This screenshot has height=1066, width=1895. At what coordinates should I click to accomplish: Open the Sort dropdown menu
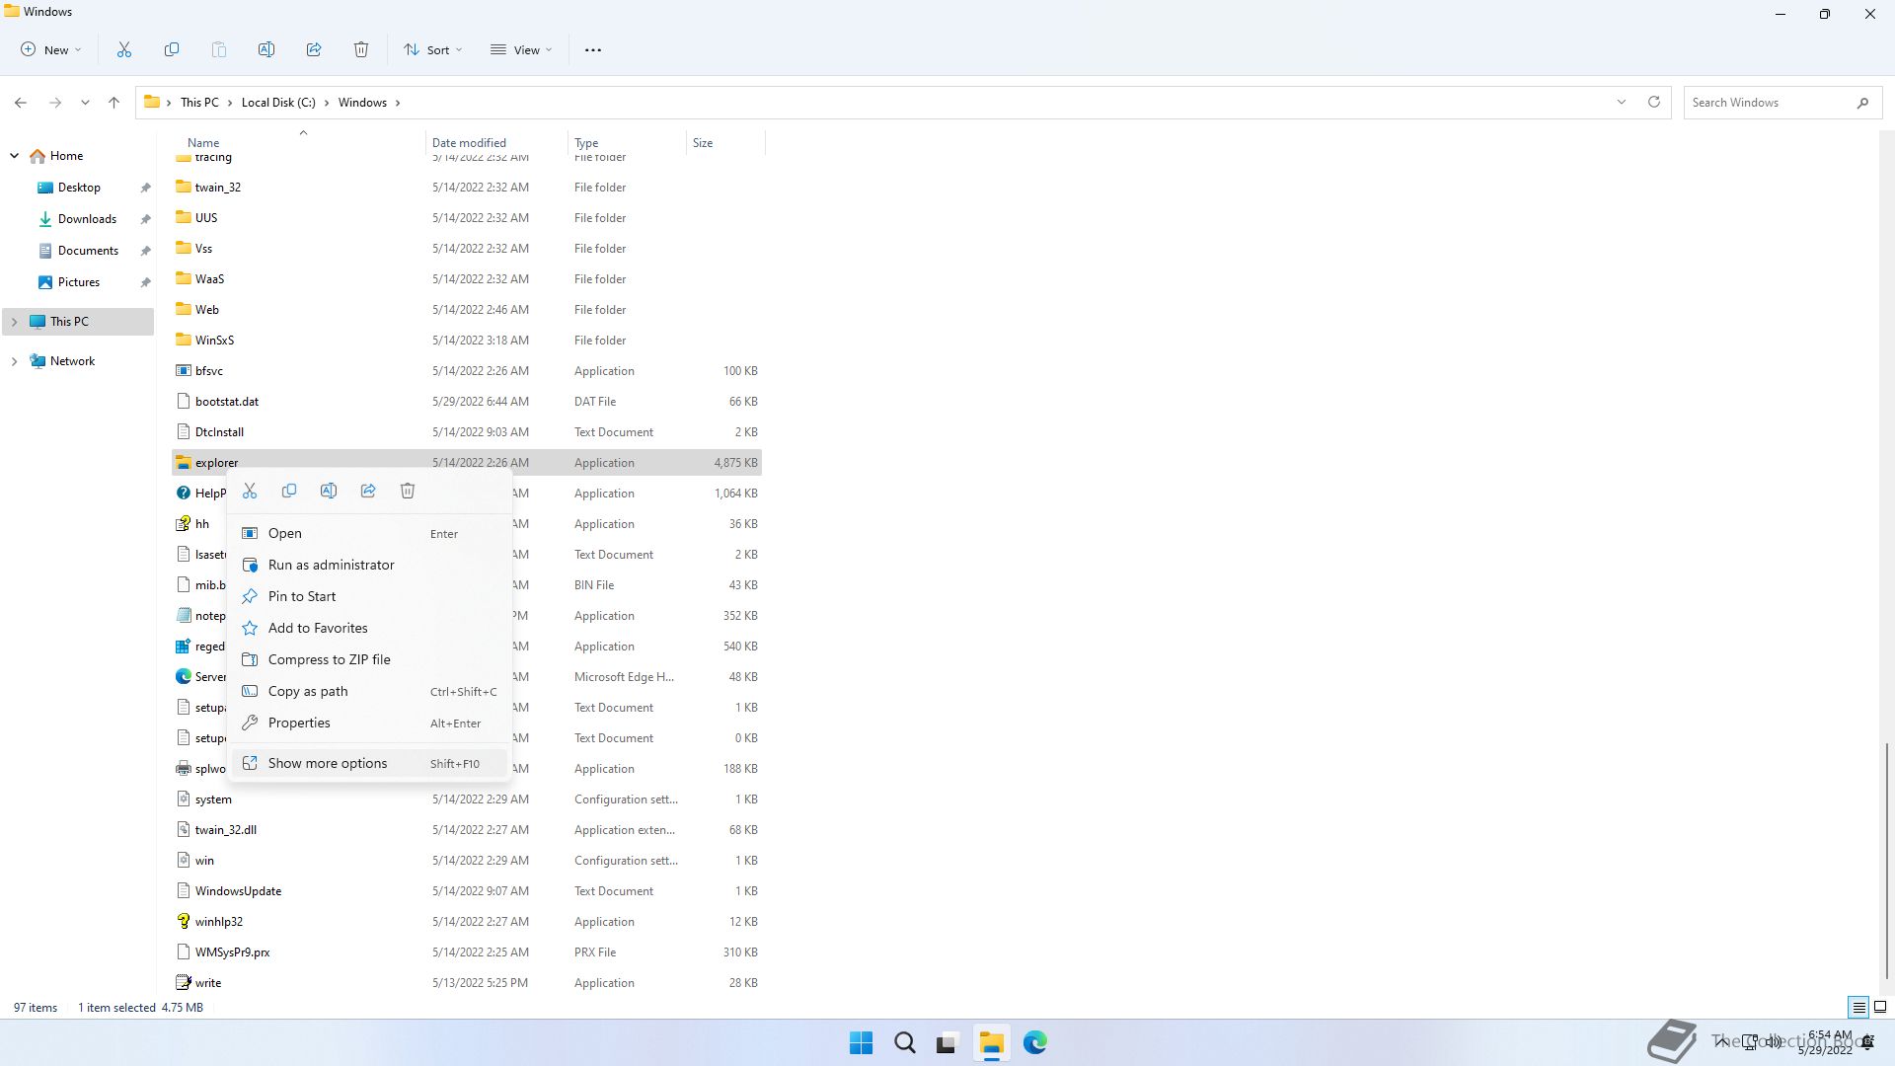[x=432, y=49]
